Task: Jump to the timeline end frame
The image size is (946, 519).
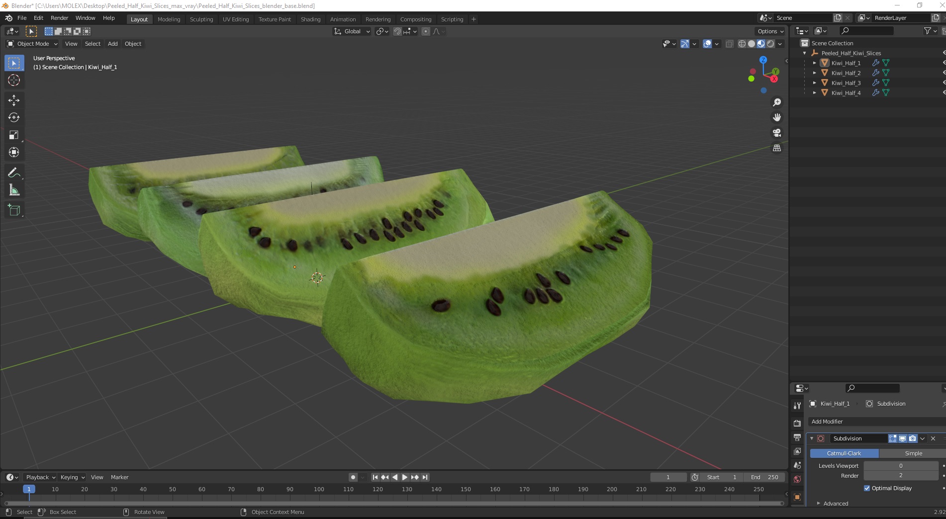Action: [425, 477]
